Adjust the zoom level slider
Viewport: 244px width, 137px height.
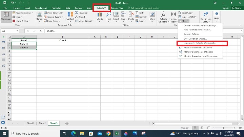(x=224, y=128)
